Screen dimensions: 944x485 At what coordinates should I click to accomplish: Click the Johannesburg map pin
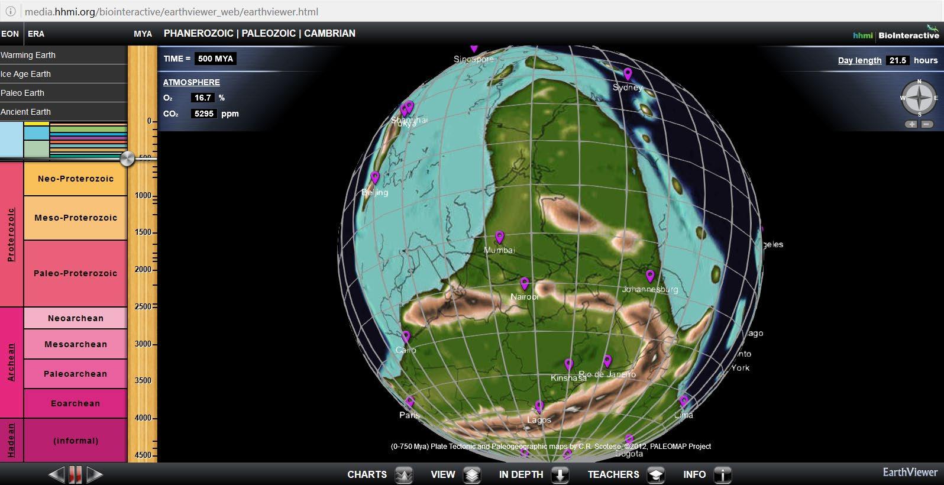650,276
